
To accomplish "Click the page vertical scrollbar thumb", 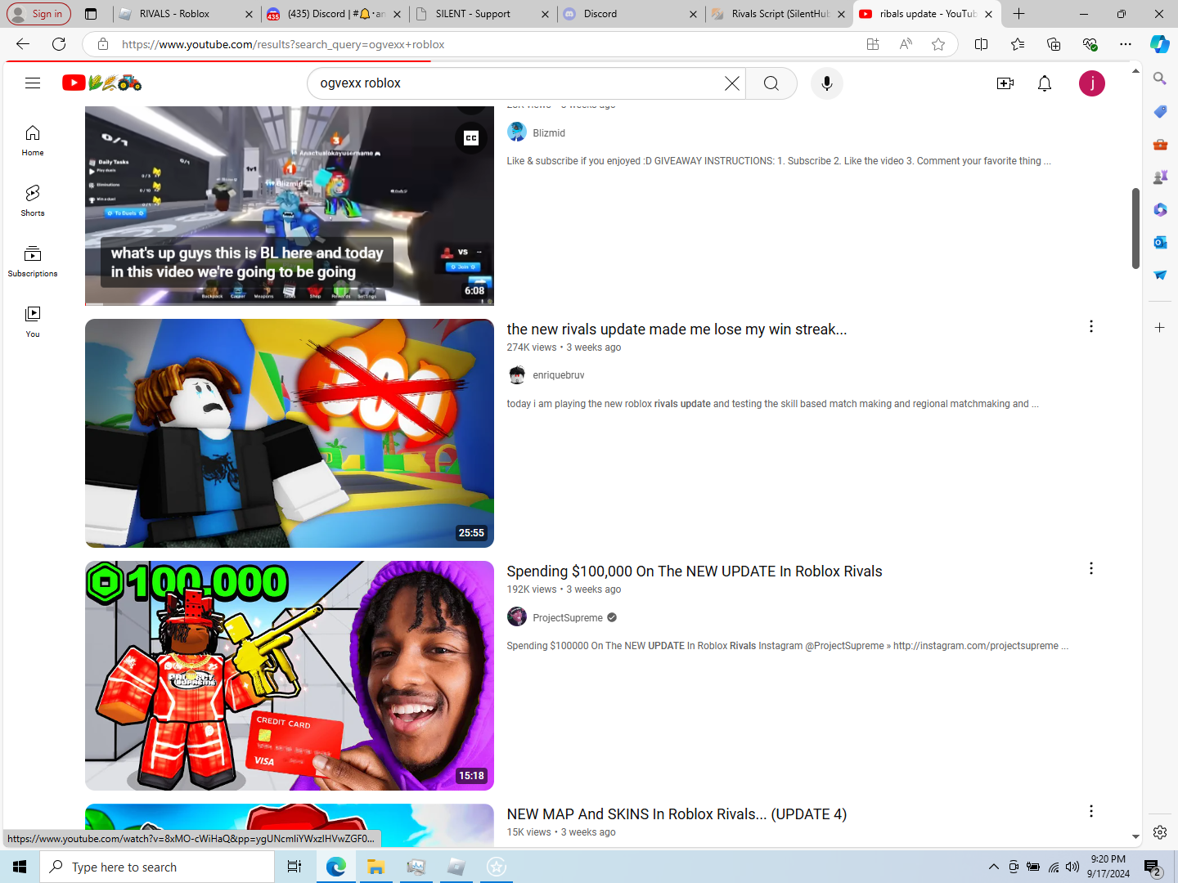I will pos(1135,228).
